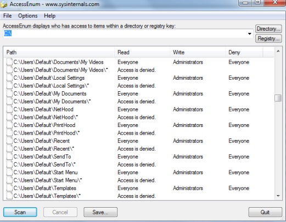Quit the AccessEnum application
Screen dimensions: 286x222
(265, 212)
